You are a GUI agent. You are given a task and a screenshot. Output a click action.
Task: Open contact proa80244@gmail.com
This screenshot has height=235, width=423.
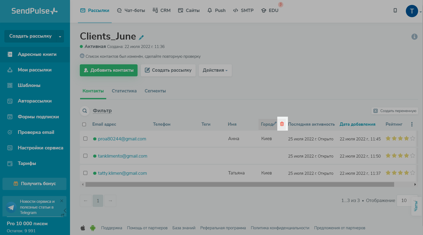pos(122,139)
